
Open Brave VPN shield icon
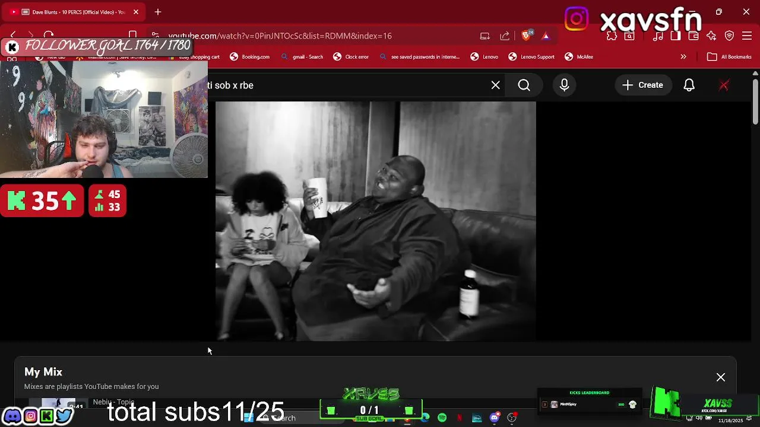(730, 36)
